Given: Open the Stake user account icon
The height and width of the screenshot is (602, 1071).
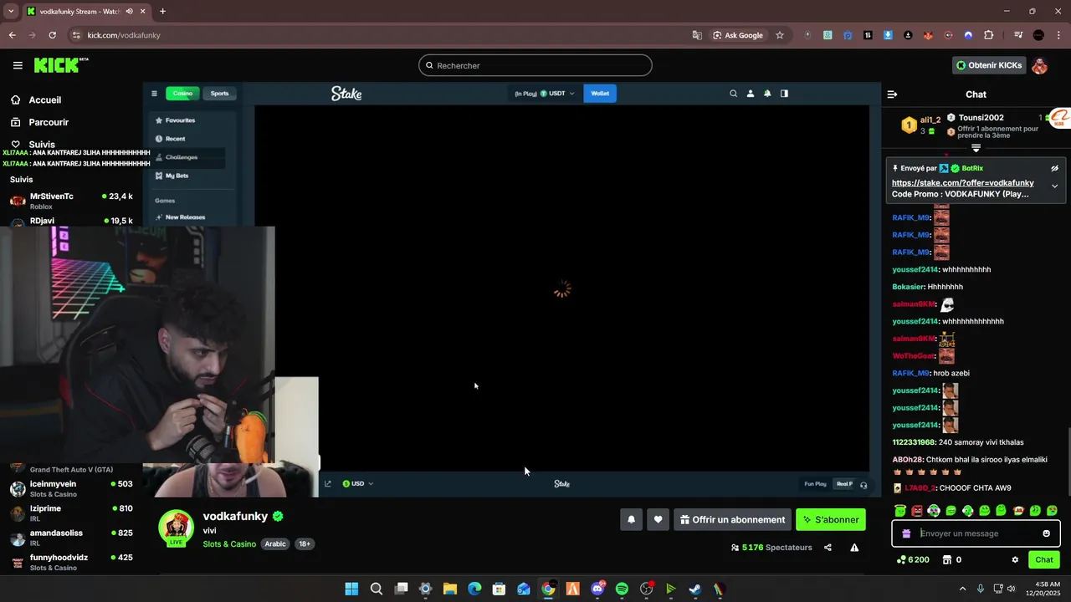Looking at the screenshot, I should [751, 94].
